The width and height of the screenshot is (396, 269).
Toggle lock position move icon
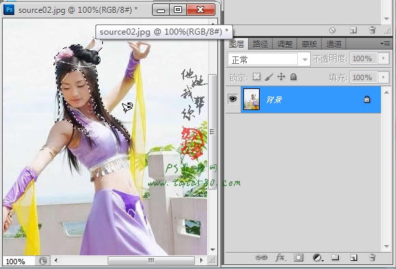[281, 77]
